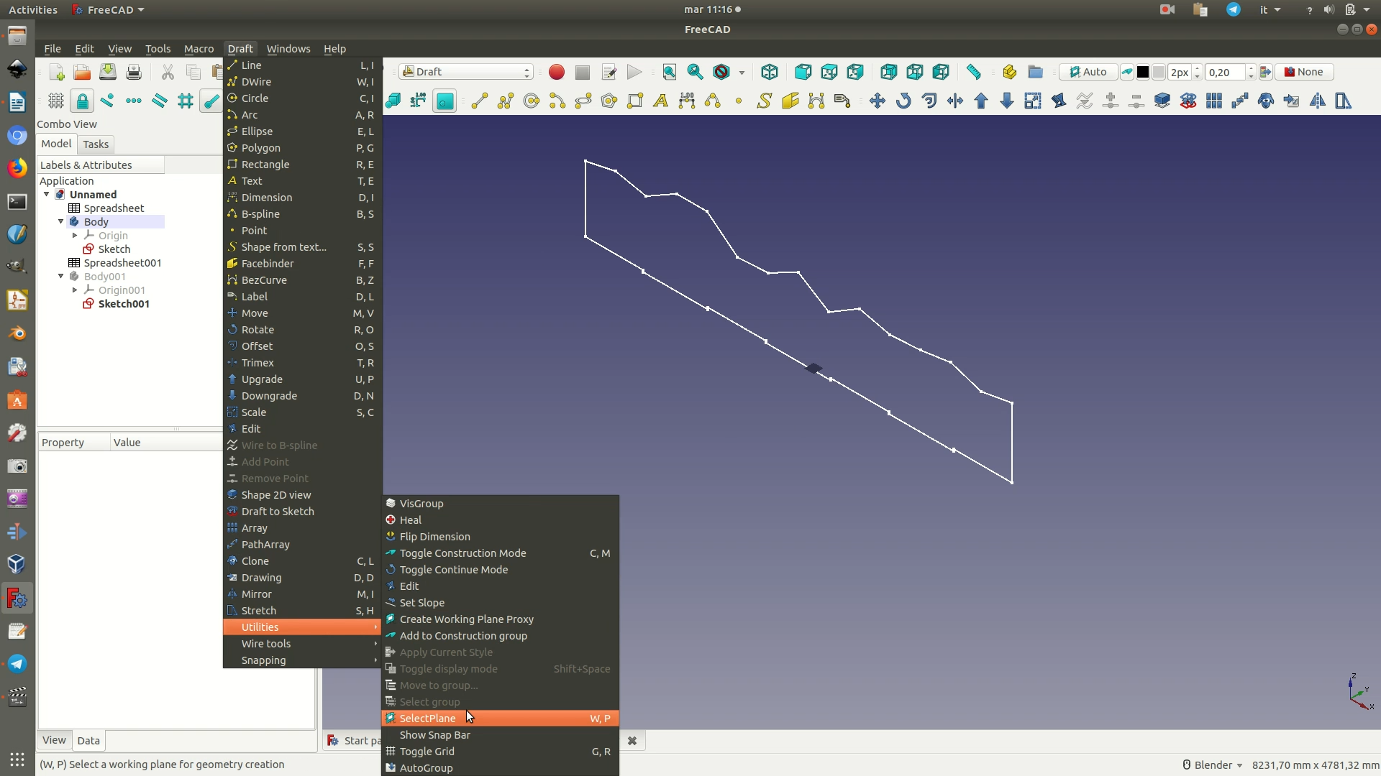Click the Draft Scale tool icon
Screen dimensions: 1381x776
(1033, 101)
